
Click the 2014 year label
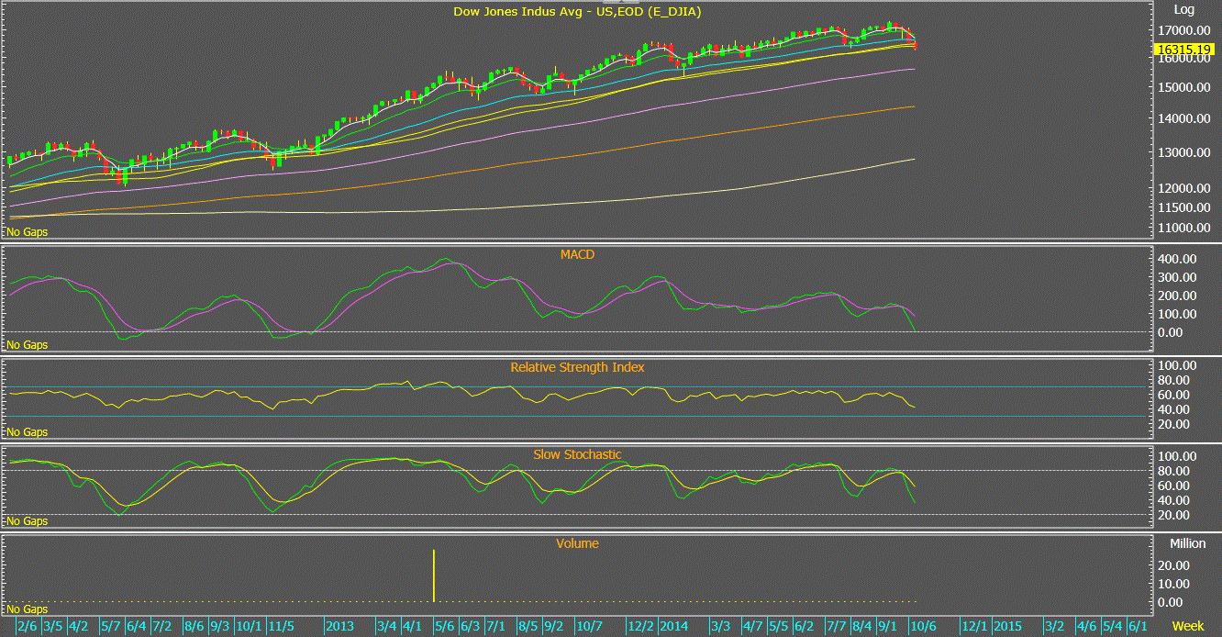[x=673, y=627]
